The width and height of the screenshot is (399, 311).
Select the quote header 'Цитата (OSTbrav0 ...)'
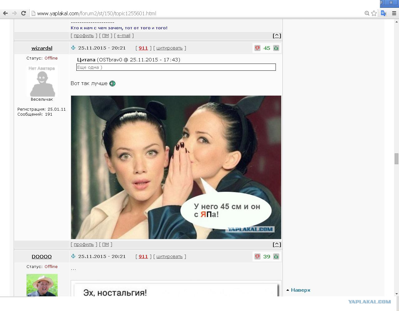click(x=129, y=60)
